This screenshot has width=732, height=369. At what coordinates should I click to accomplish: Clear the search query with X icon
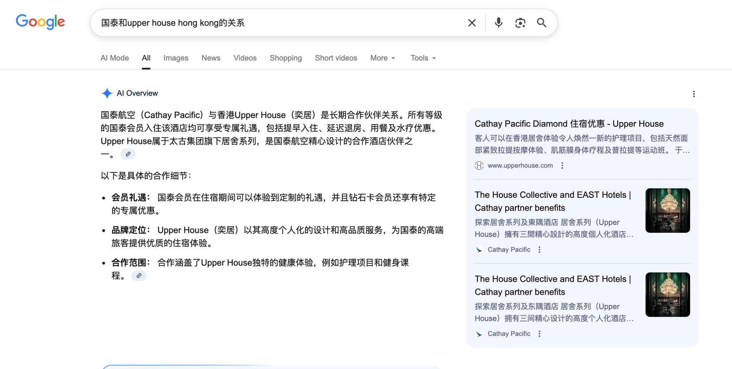pos(472,23)
